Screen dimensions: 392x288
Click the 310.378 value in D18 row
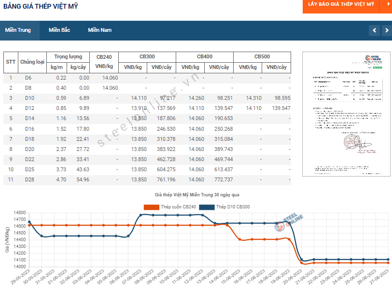coord(166,139)
